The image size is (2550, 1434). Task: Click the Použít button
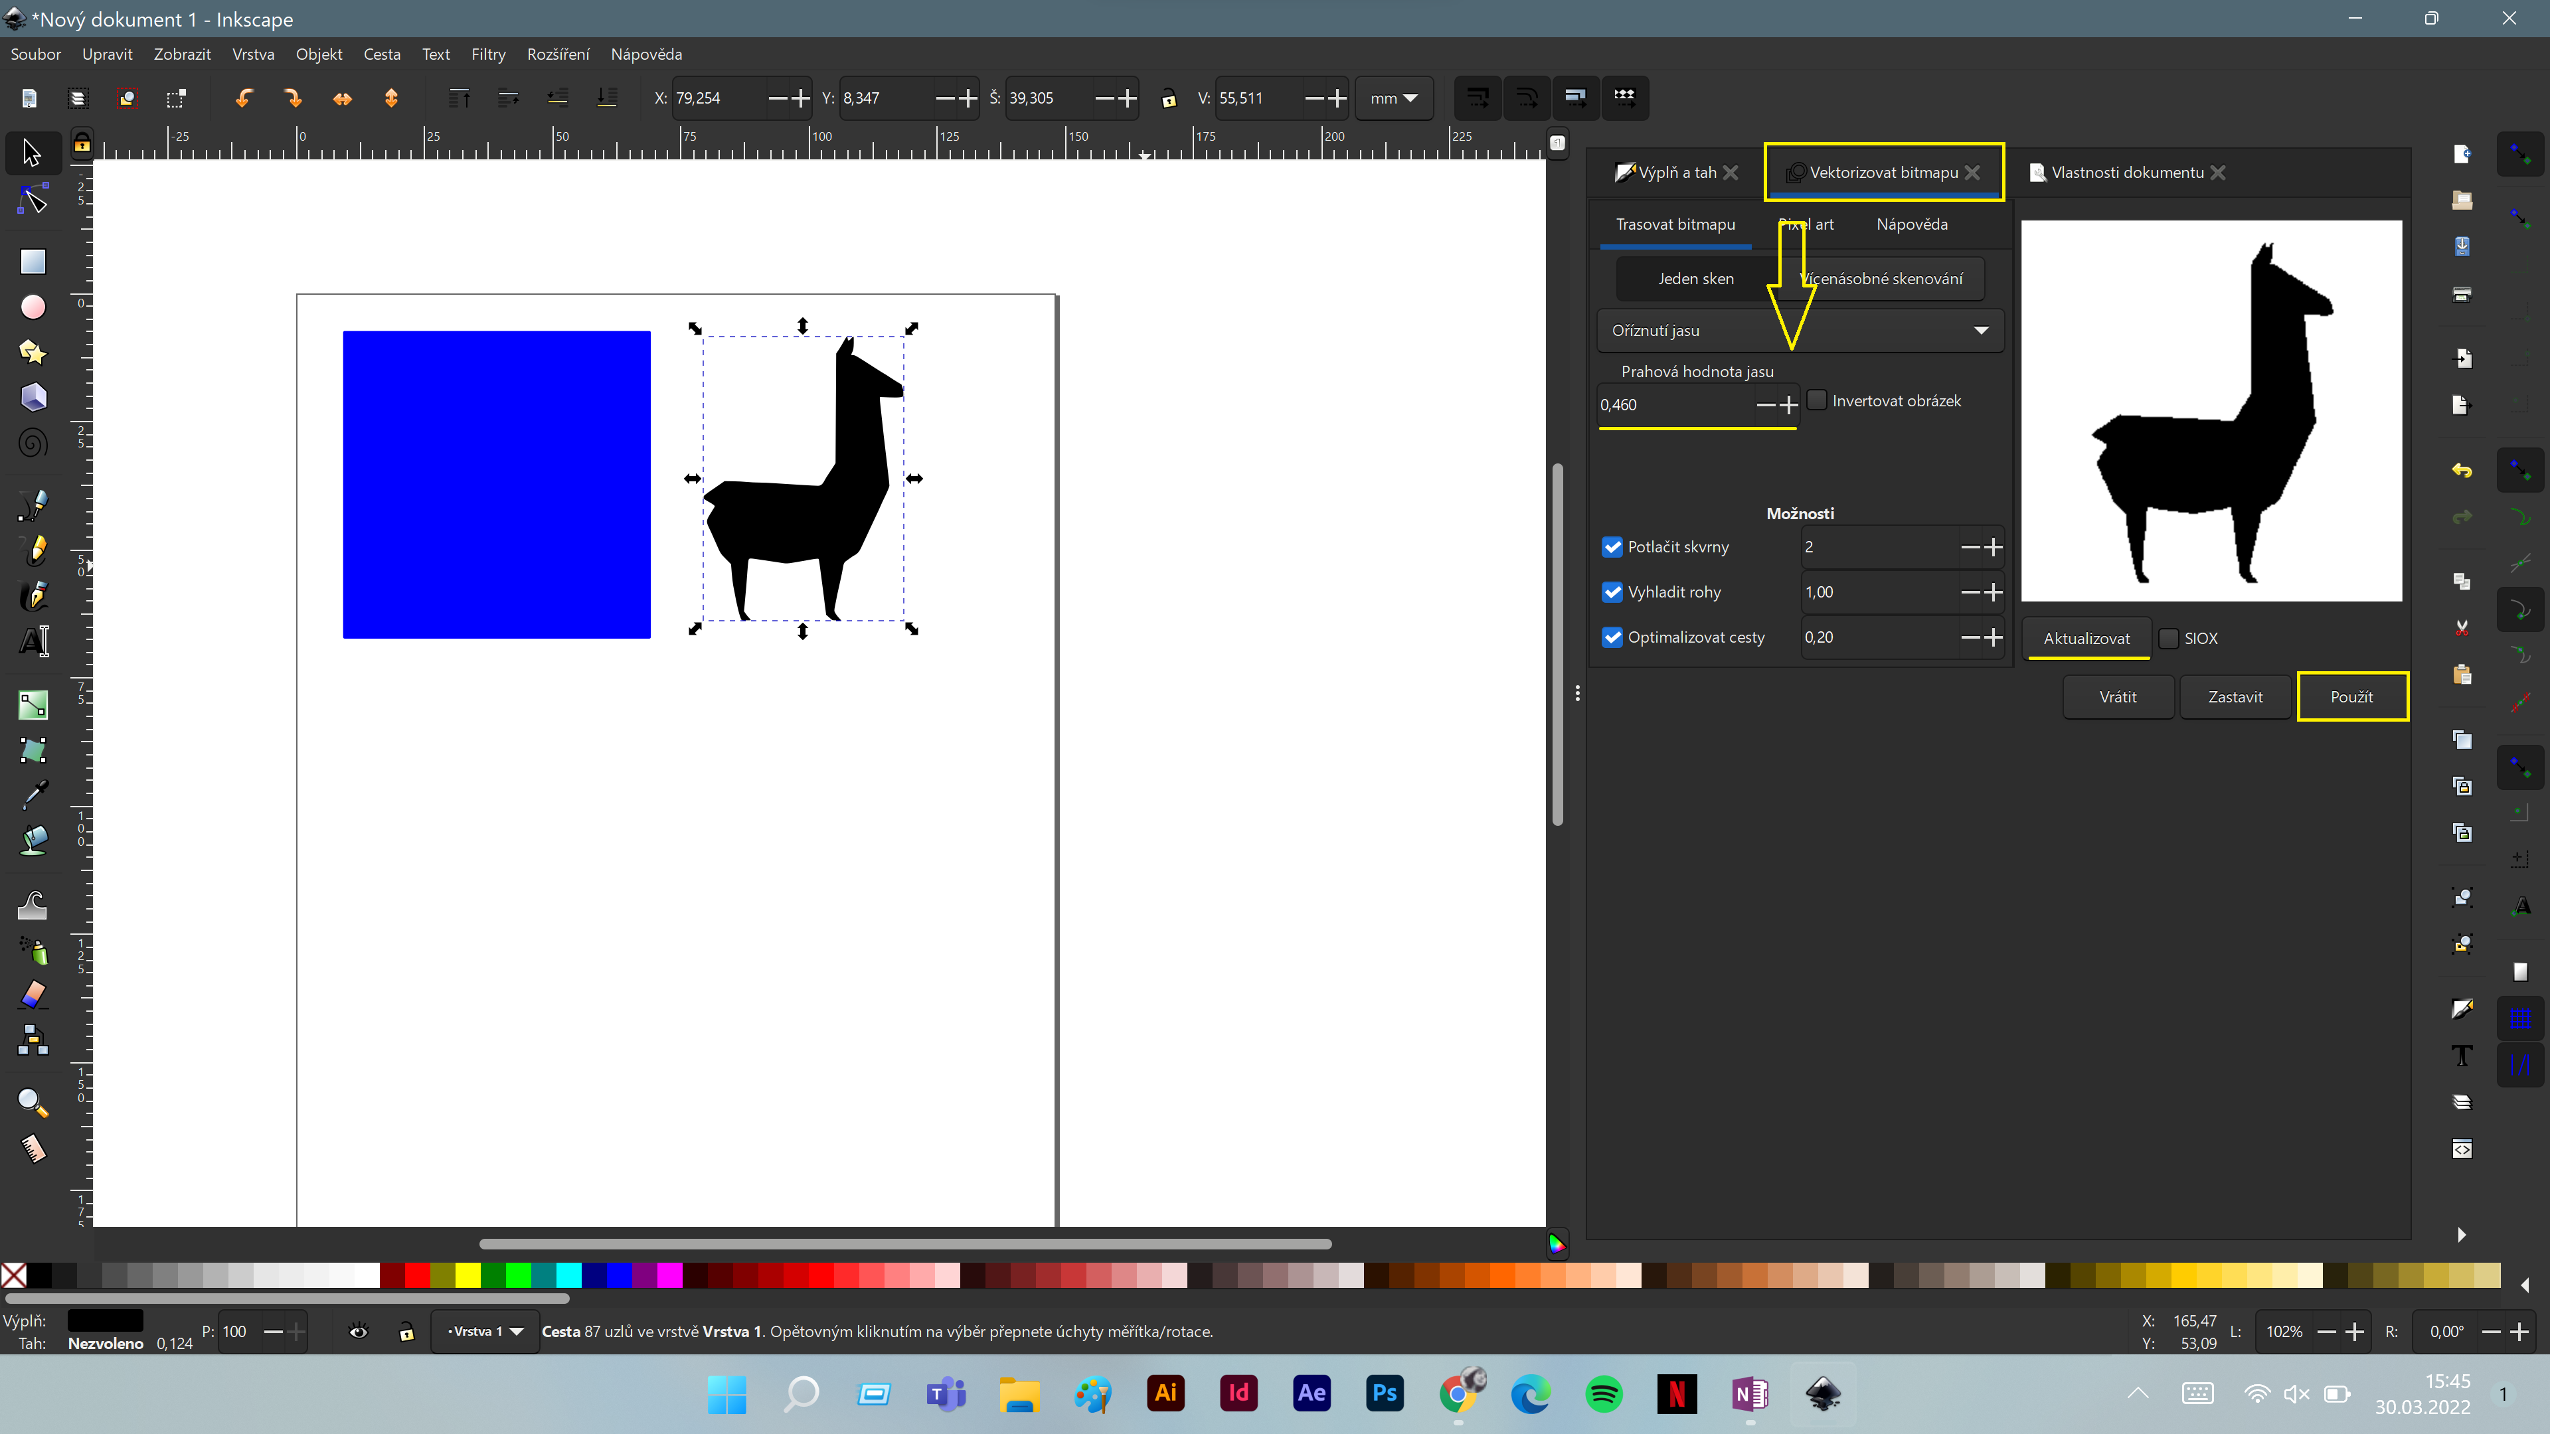point(2351,696)
